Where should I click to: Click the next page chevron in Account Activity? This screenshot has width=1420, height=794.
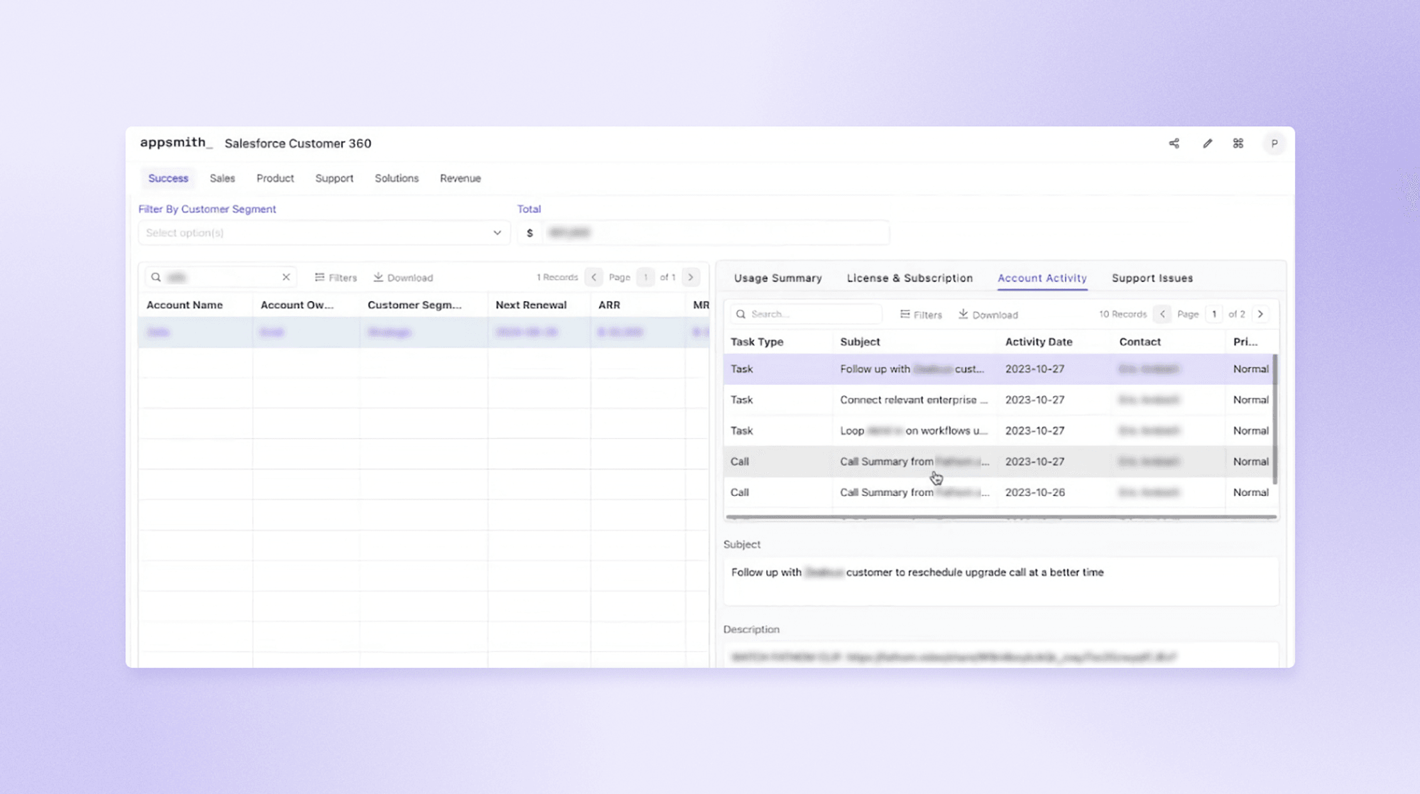click(1260, 313)
